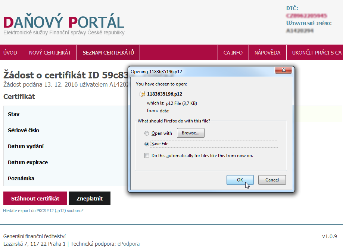Open the NÁPOVĚDA menu item
The height and width of the screenshot is (252, 343).
[x=267, y=52]
